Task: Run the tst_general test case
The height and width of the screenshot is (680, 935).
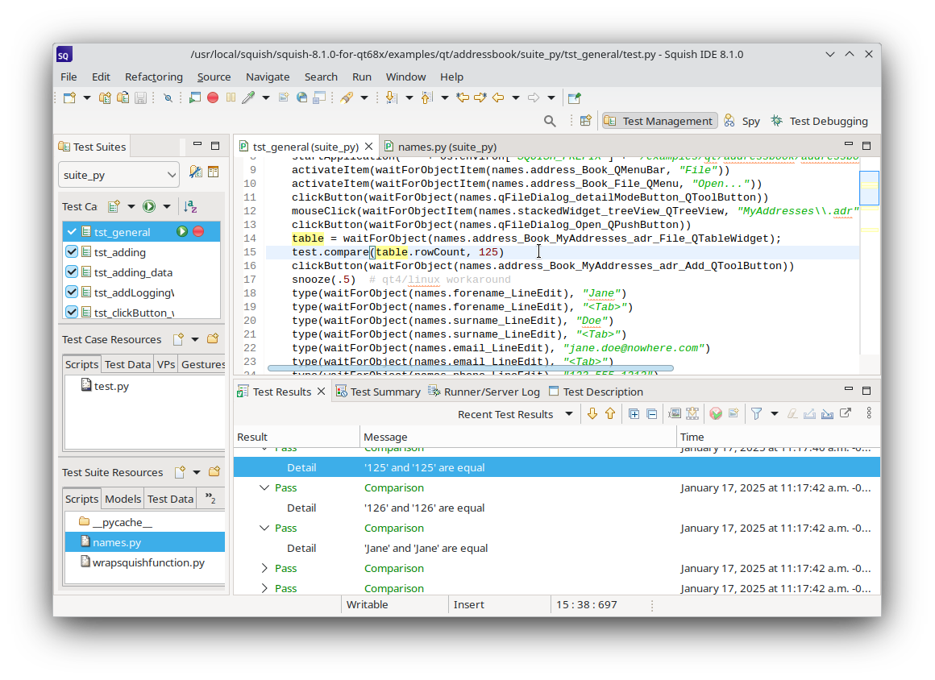Action: click(182, 232)
